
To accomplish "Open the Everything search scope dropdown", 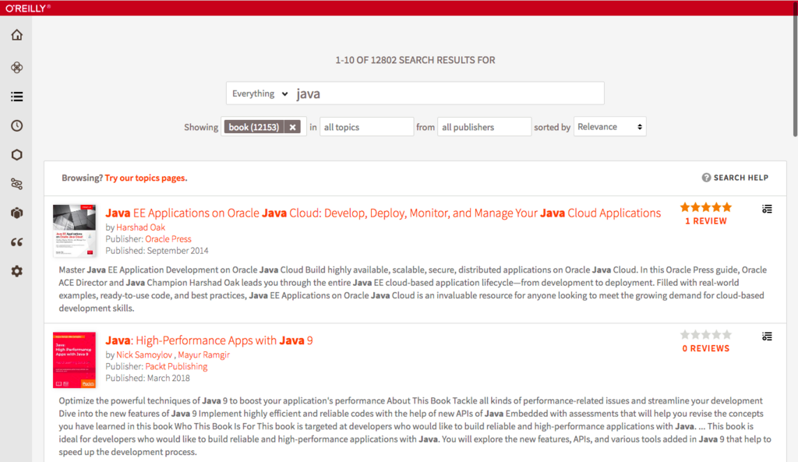I will coord(260,93).
